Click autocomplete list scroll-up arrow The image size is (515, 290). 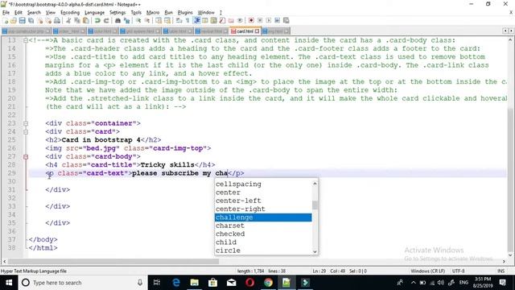(315, 184)
